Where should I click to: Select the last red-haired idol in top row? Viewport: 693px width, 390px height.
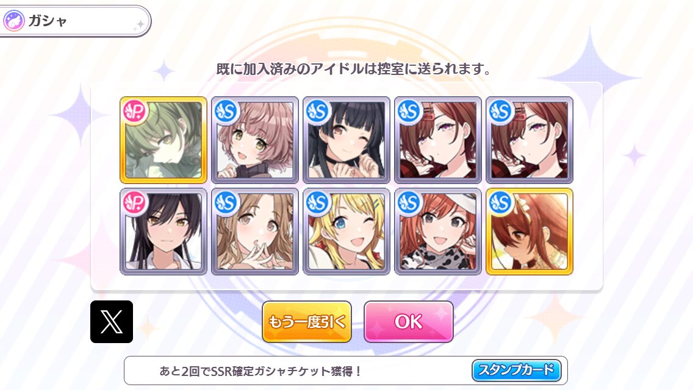tap(530, 140)
